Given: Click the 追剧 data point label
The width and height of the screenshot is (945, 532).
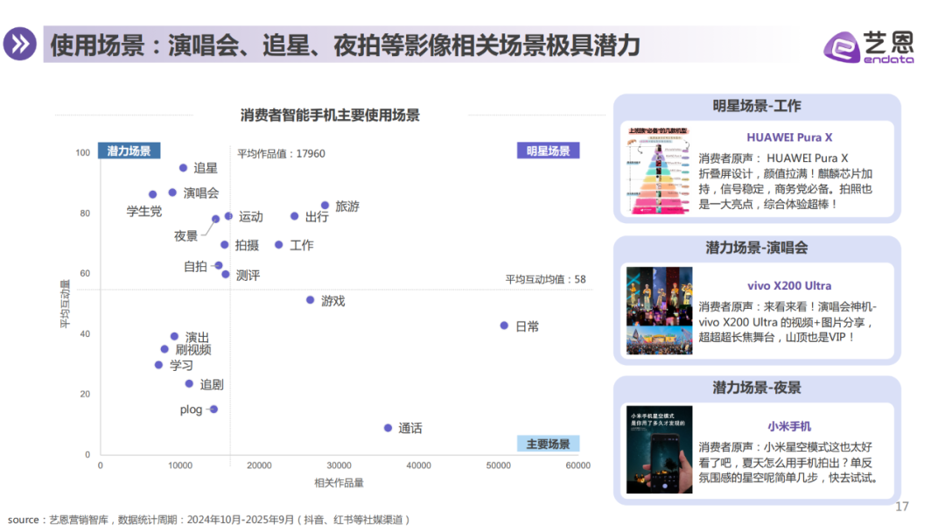Looking at the screenshot, I should coord(212,384).
